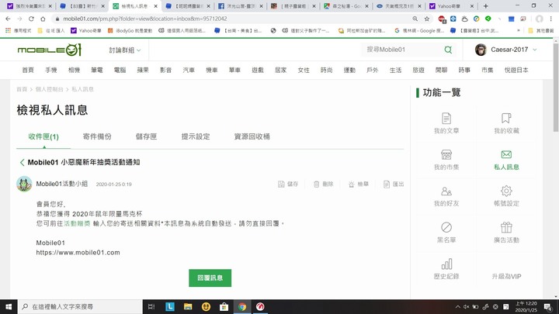Click the page vertical scrollbar
559x314 pixels.
click(556, 88)
